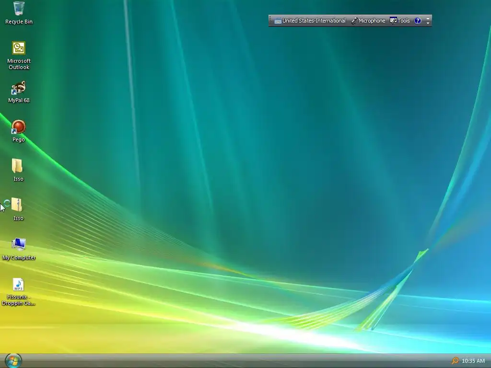Open the language bar options arrow
The height and width of the screenshot is (368, 491).
click(428, 23)
